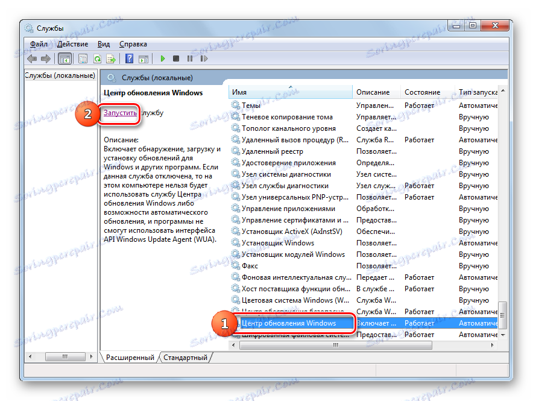533x401 pixels.
Task: Click left tree pane scrollbar right arrow
Action: pyautogui.click(x=91, y=357)
